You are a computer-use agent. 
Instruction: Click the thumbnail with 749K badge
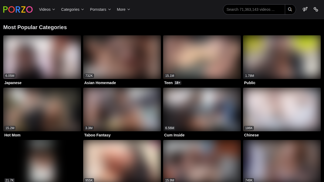click(282, 161)
